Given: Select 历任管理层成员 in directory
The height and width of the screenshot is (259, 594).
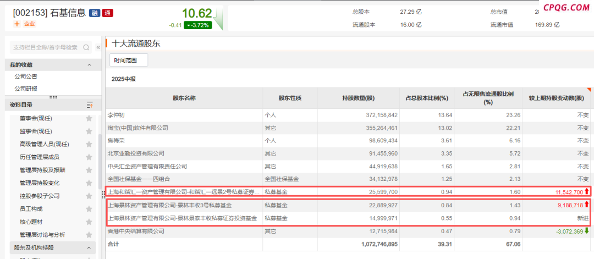Looking at the screenshot, I should (40, 157).
